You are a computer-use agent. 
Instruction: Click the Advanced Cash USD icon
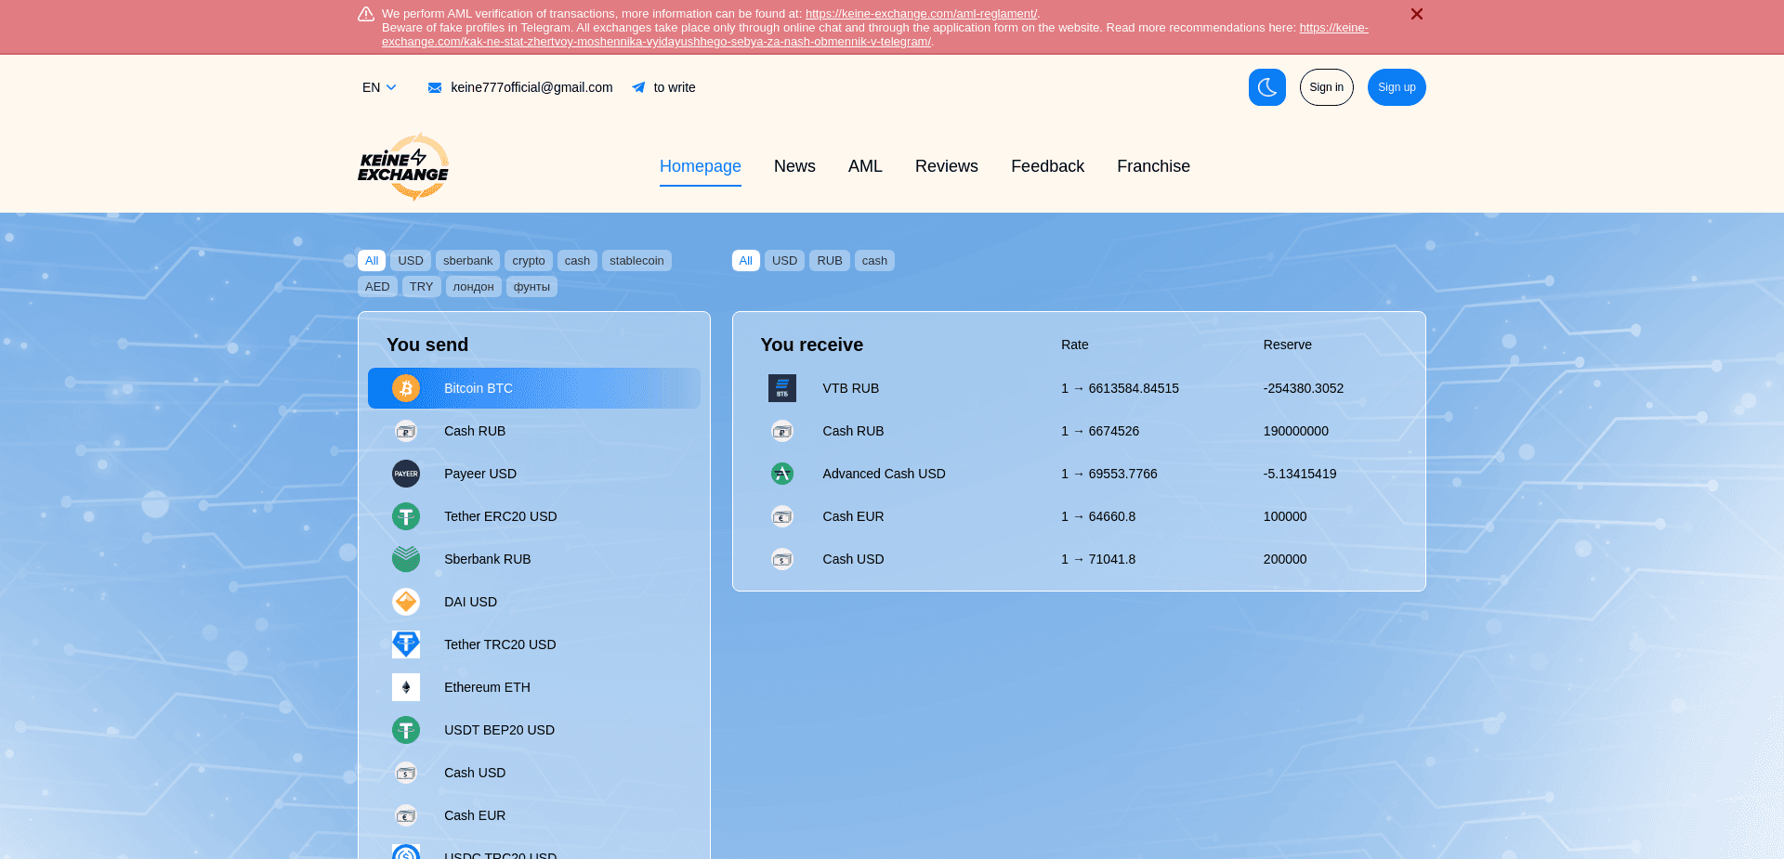(782, 474)
